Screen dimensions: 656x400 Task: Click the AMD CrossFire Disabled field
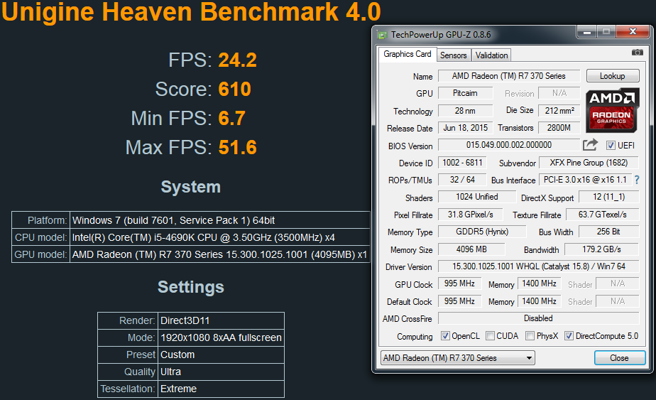pos(538,318)
